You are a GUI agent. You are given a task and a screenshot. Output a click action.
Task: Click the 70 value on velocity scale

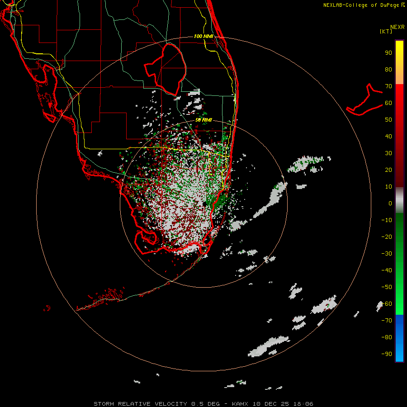tap(388, 86)
